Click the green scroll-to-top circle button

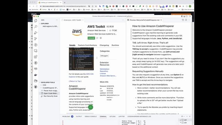(x=91, y=107)
